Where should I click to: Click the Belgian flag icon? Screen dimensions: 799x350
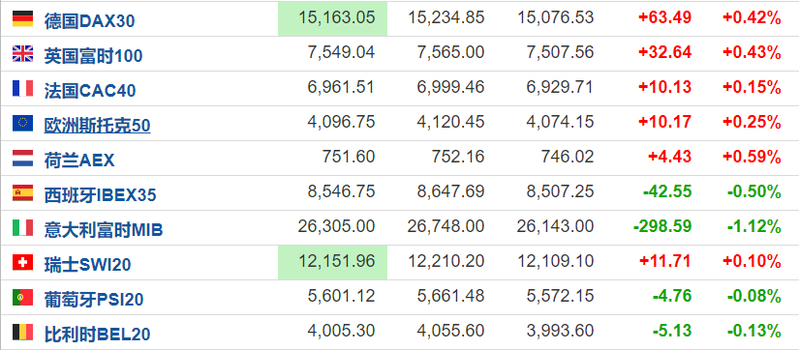coord(23,333)
